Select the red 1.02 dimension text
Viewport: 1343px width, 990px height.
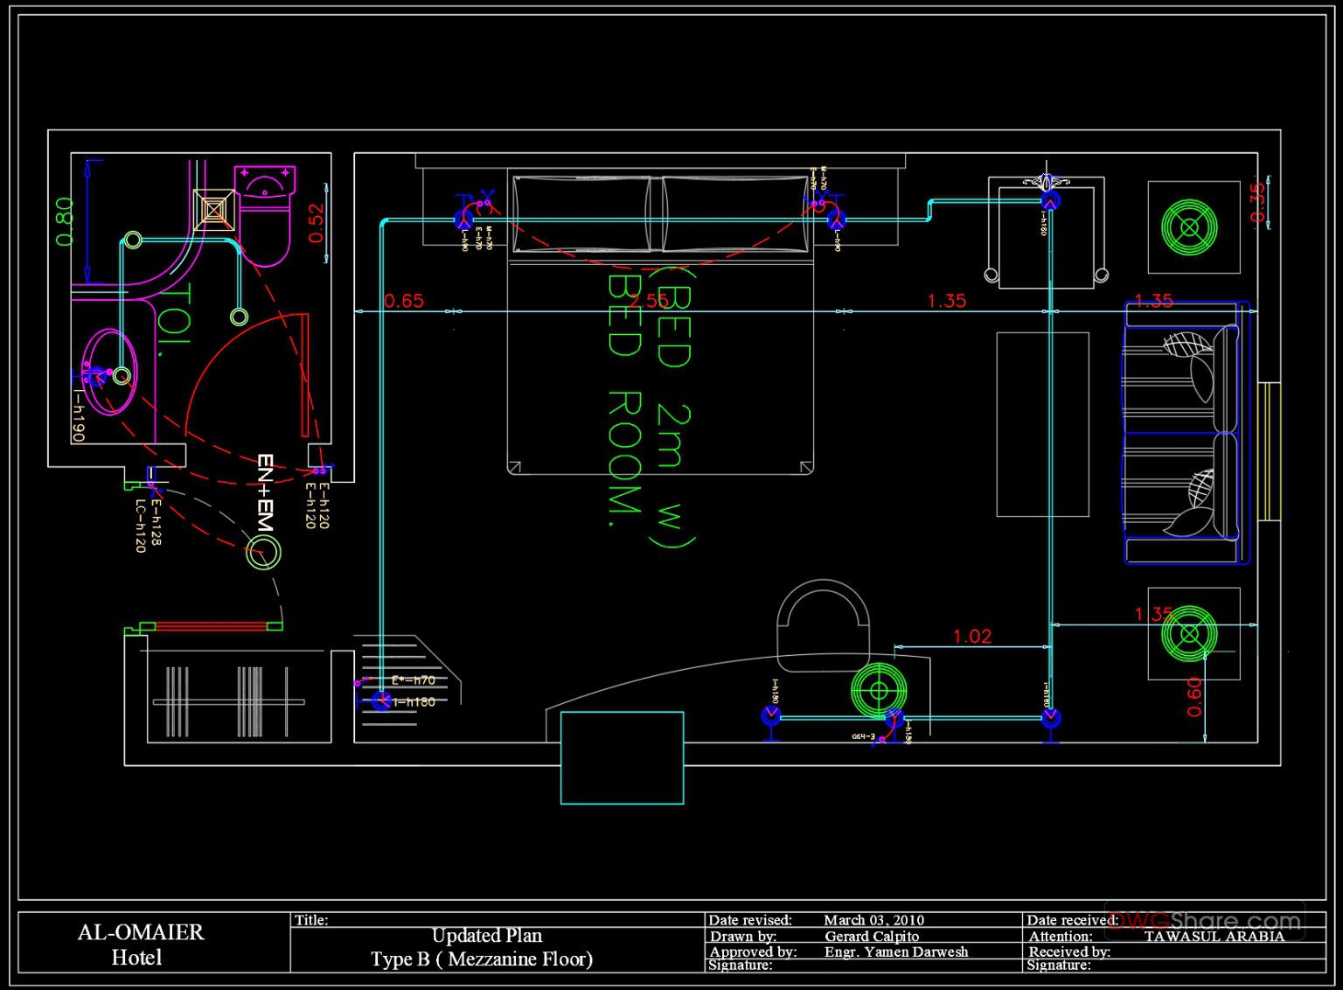tap(974, 637)
